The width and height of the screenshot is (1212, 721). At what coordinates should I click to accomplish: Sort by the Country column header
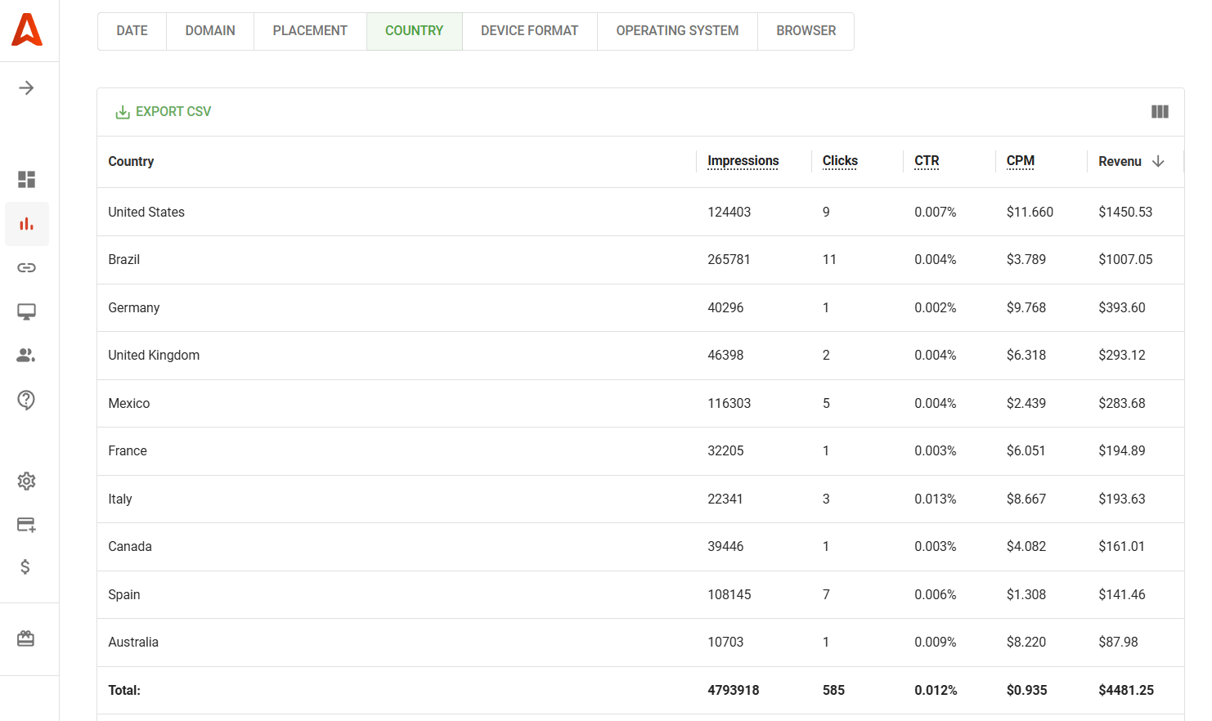click(131, 162)
